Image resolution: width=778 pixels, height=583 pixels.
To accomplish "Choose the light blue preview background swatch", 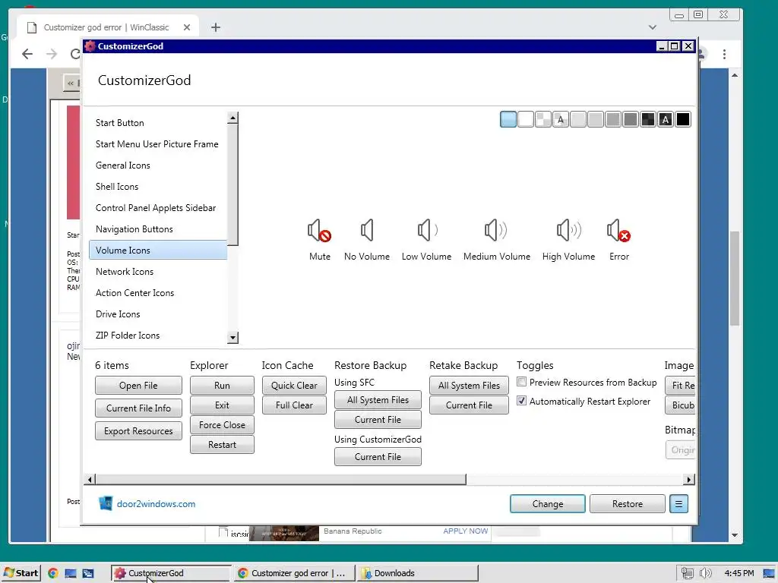I will (x=508, y=119).
